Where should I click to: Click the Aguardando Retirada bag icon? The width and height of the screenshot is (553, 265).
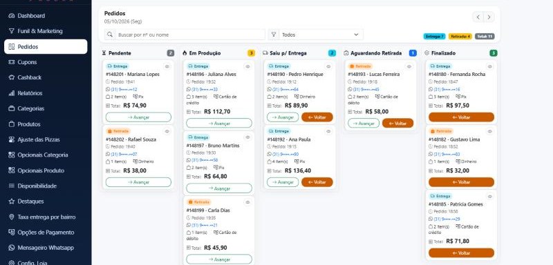346,53
